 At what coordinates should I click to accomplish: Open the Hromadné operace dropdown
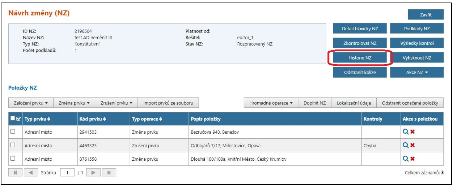(x=271, y=103)
